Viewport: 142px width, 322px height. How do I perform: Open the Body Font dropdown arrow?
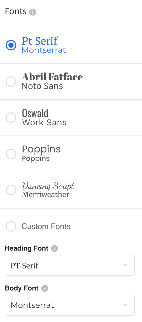(x=125, y=305)
